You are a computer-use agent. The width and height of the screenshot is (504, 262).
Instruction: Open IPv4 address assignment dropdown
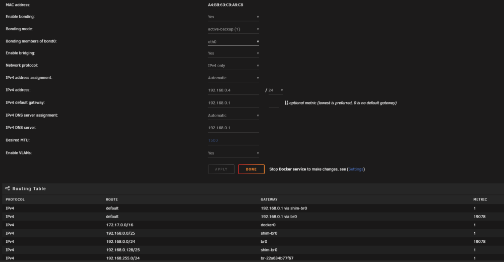pos(233,78)
